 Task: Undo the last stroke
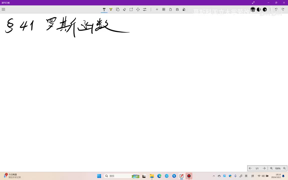276,9
